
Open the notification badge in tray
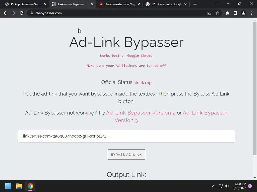(250, 186)
